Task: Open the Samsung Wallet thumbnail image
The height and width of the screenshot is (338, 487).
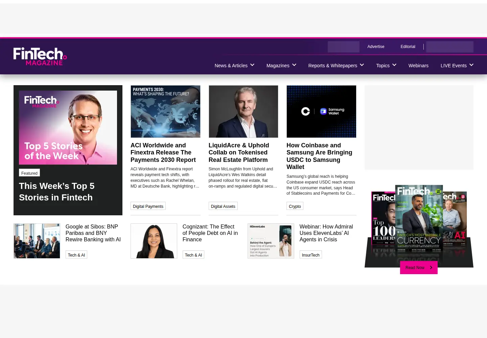Action: (x=321, y=112)
